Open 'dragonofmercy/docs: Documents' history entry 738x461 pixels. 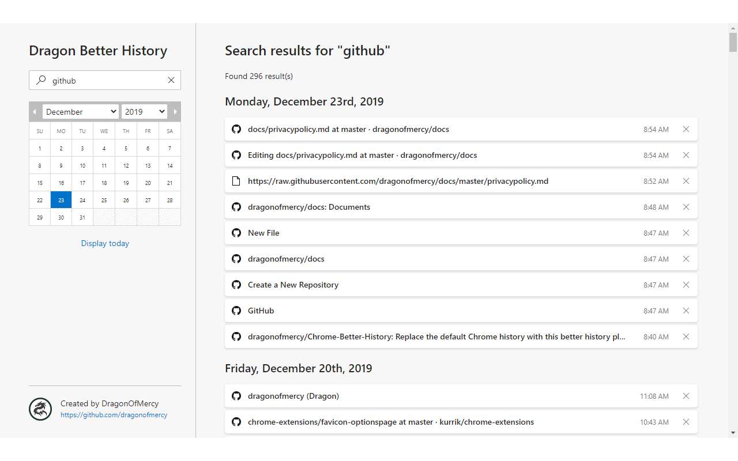[309, 207]
